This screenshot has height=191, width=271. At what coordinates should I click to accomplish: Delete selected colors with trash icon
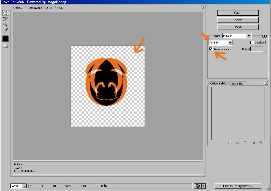click(261, 143)
